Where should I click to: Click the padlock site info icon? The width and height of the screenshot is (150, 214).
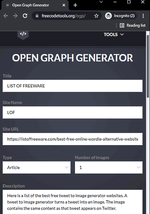point(37,16)
